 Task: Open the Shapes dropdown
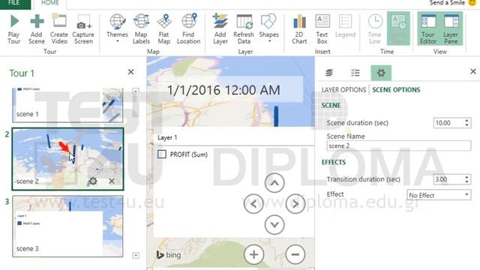pos(268,28)
